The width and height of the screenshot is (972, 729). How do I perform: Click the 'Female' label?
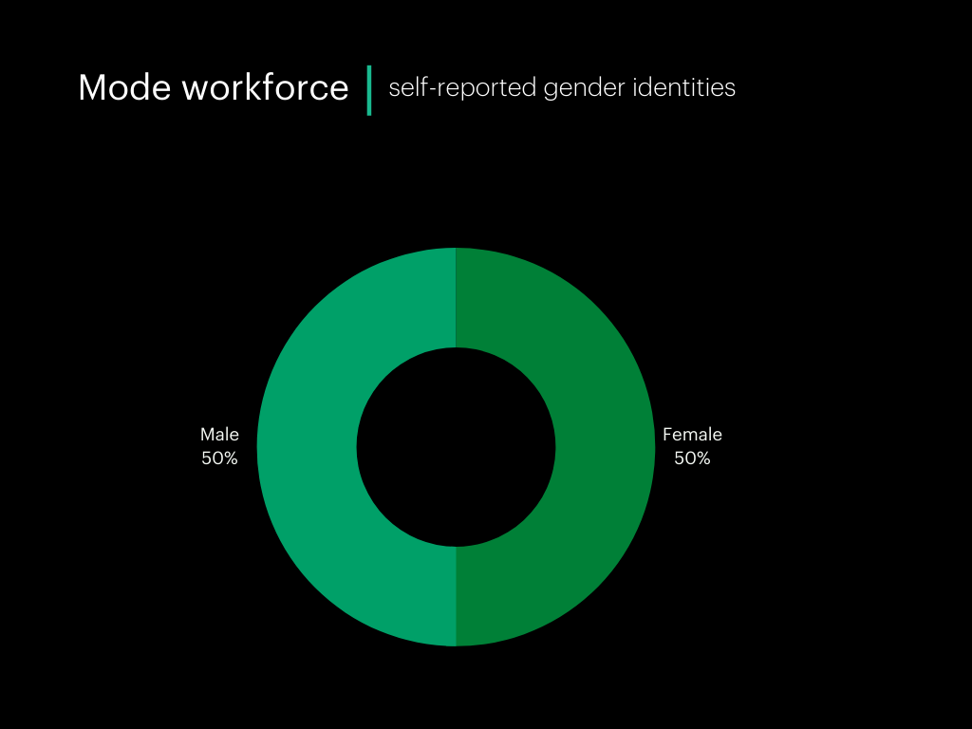coord(692,435)
